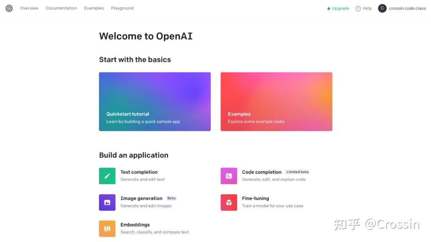
Task: Click the Beta badge next to Image generation
Action: 171,198
